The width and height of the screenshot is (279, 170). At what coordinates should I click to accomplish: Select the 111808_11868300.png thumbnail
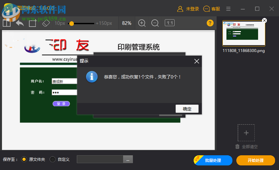(x=244, y=33)
